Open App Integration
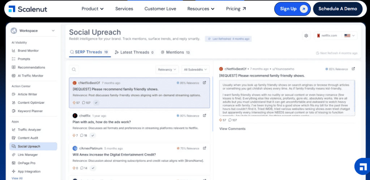 (x=29, y=172)
